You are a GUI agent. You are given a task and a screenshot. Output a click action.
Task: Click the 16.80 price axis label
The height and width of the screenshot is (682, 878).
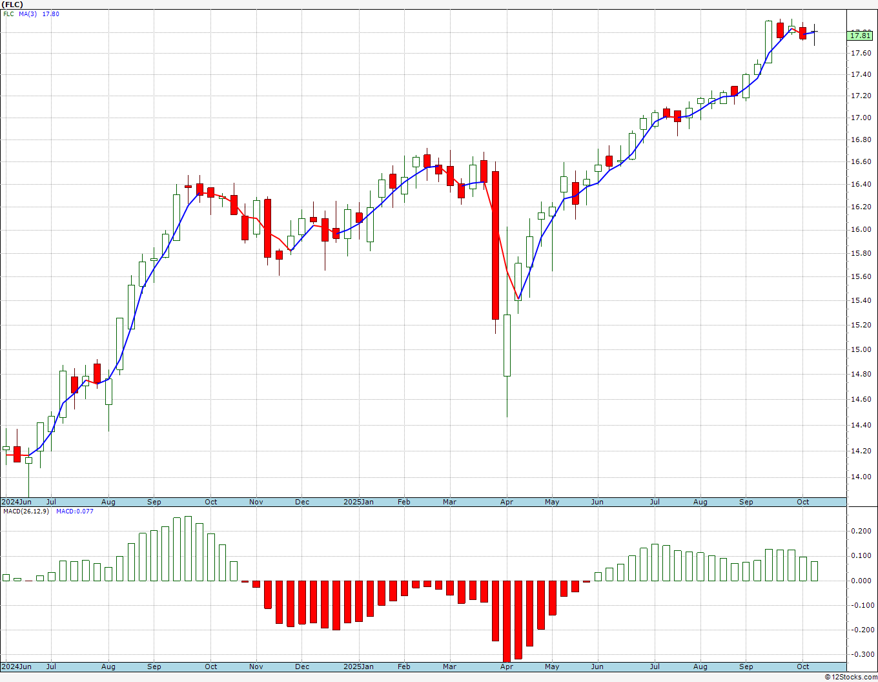tap(861, 140)
